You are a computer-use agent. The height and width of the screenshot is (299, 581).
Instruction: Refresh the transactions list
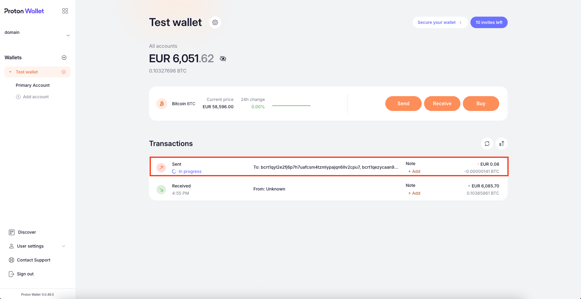click(x=487, y=144)
